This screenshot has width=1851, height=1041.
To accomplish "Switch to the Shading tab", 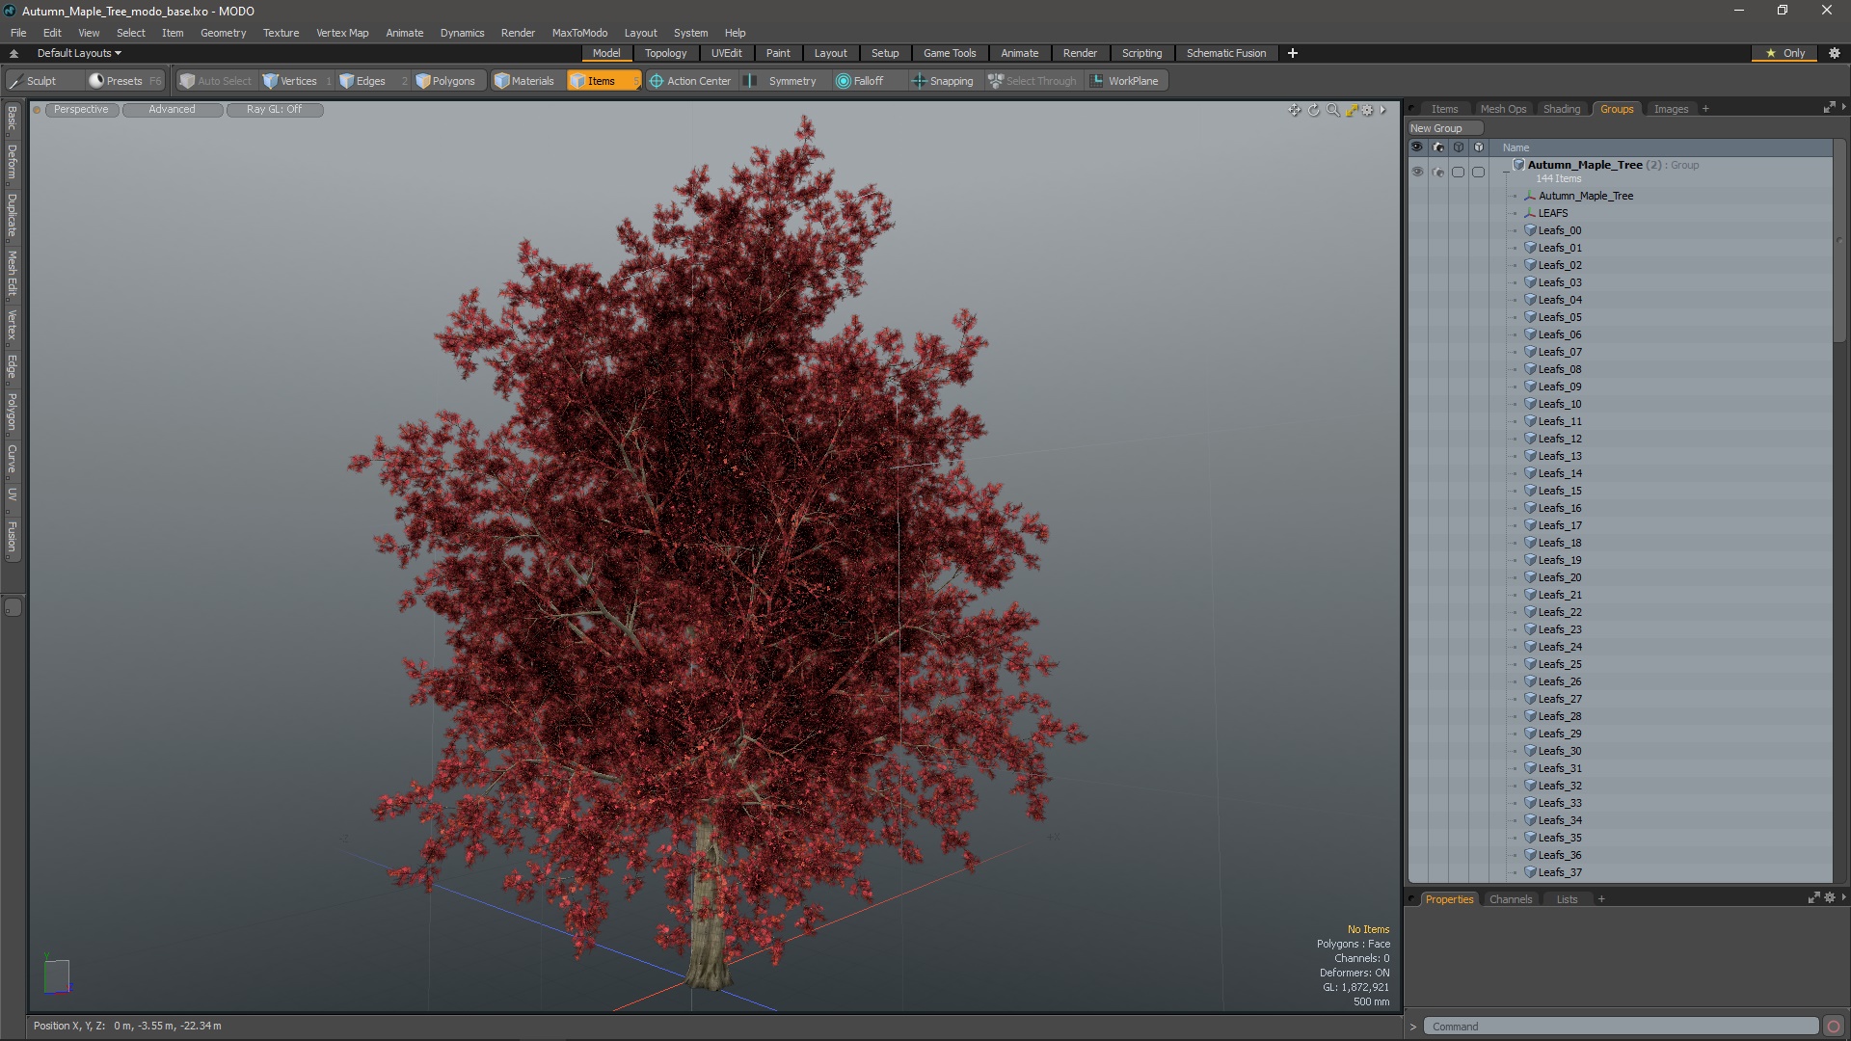I will [1561, 109].
